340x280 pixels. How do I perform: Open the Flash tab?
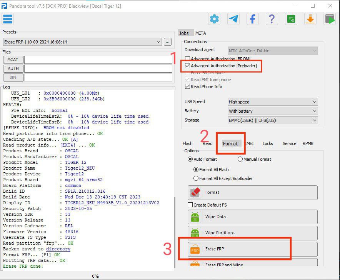[188, 143]
